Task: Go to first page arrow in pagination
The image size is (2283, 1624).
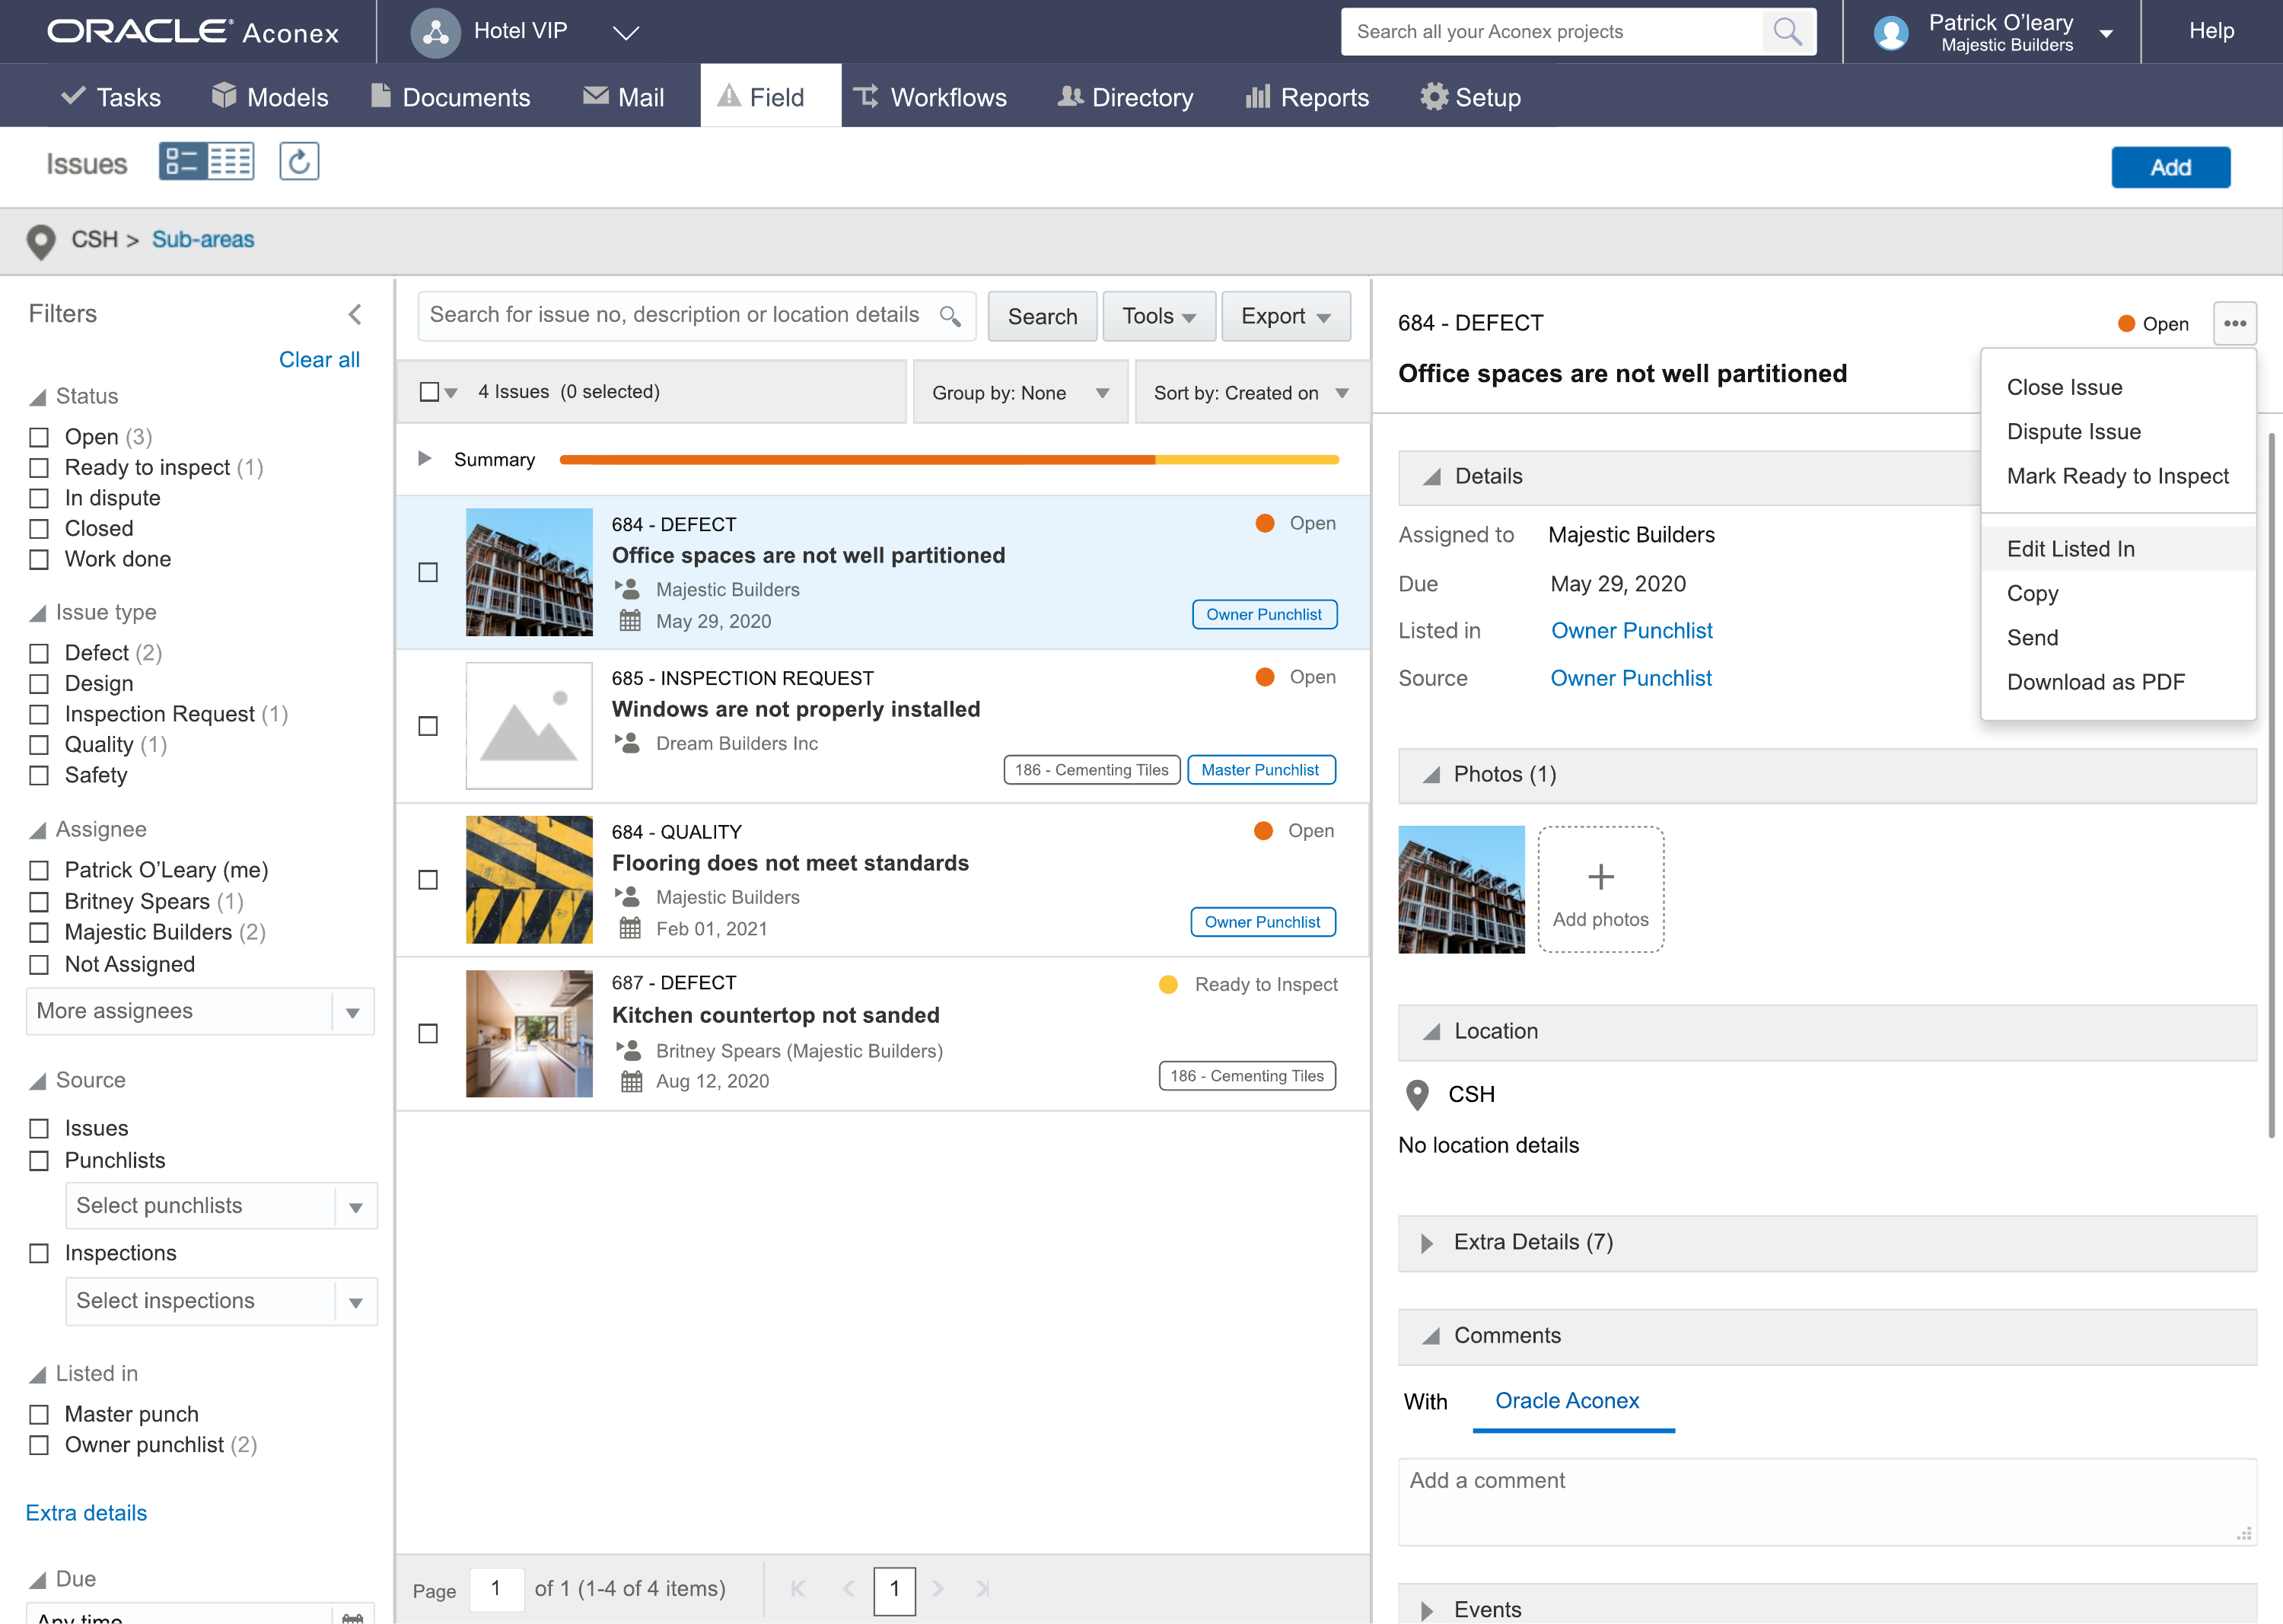Action: (798, 1588)
